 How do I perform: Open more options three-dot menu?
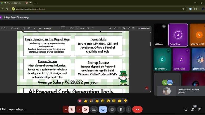(129, 109)
